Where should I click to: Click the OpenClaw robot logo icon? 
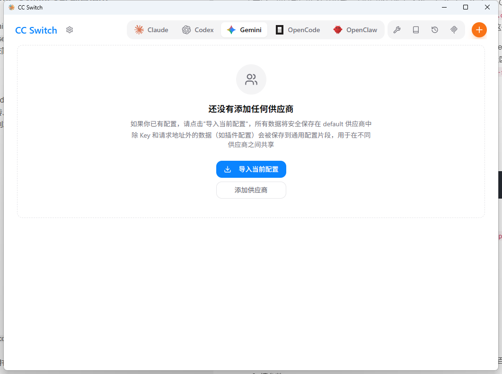(337, 29)
